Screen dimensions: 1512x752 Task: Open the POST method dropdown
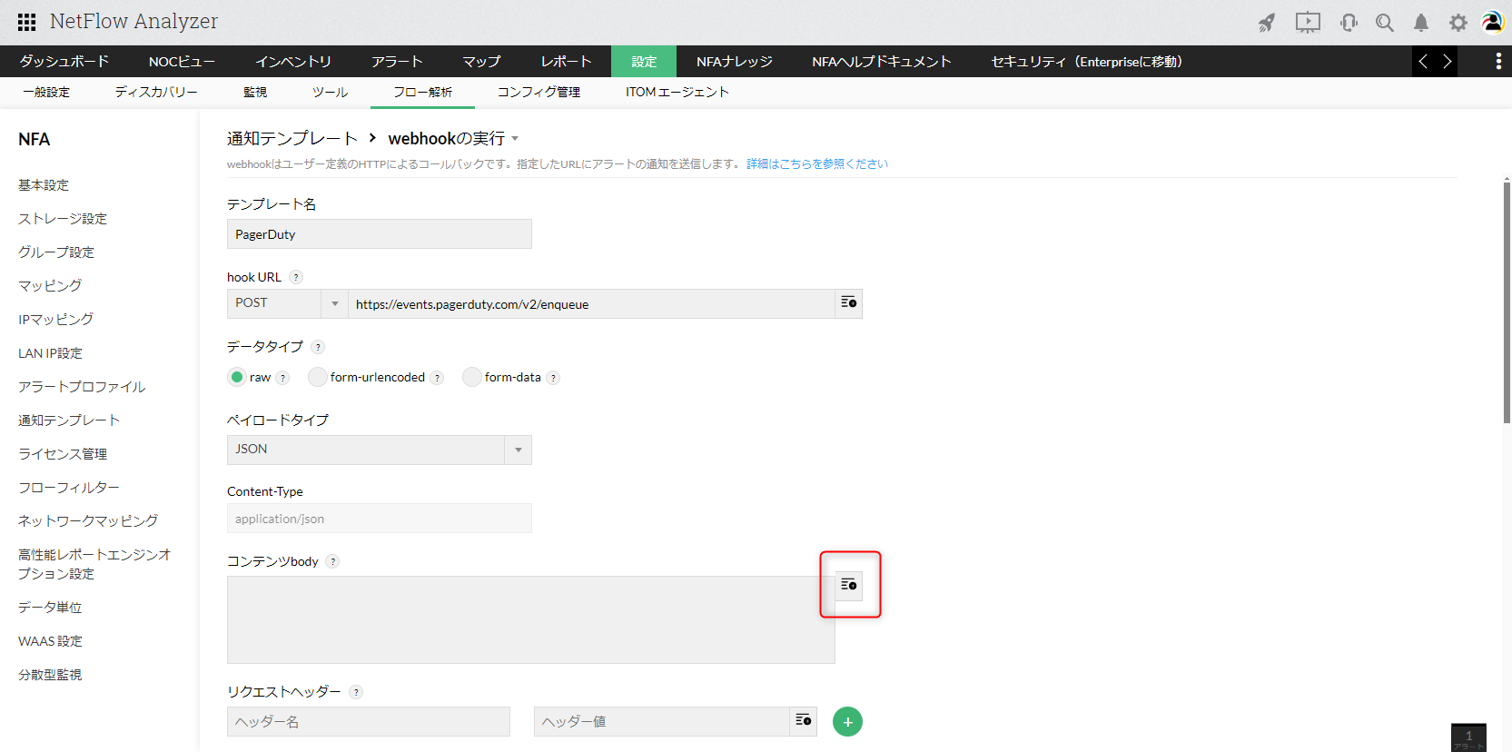[287, 303]
